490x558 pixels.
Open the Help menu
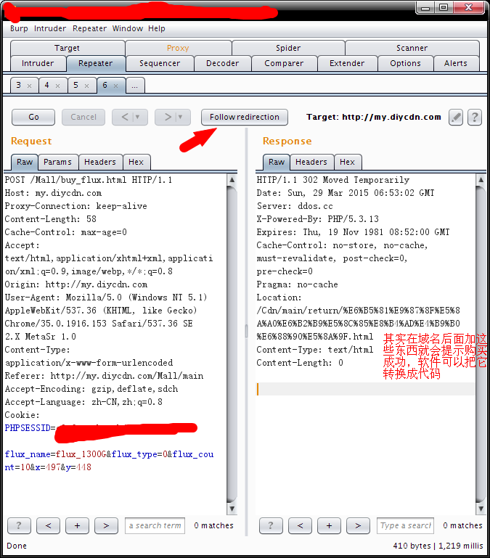pyautogui.click(x=157, y=28)
